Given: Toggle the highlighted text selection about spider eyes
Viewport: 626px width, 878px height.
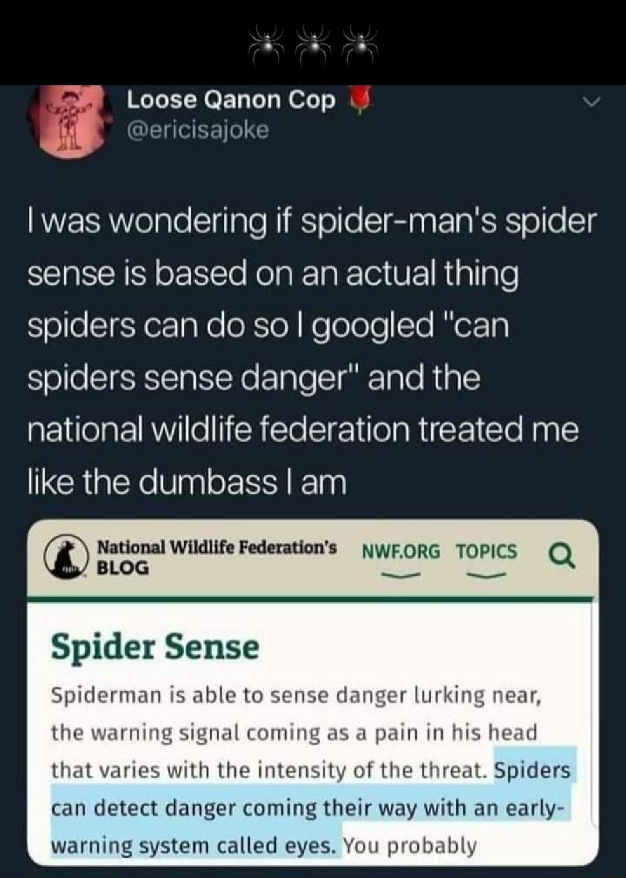Looking at the screenshot, I should pyautogui.click(x=313, y=807).
